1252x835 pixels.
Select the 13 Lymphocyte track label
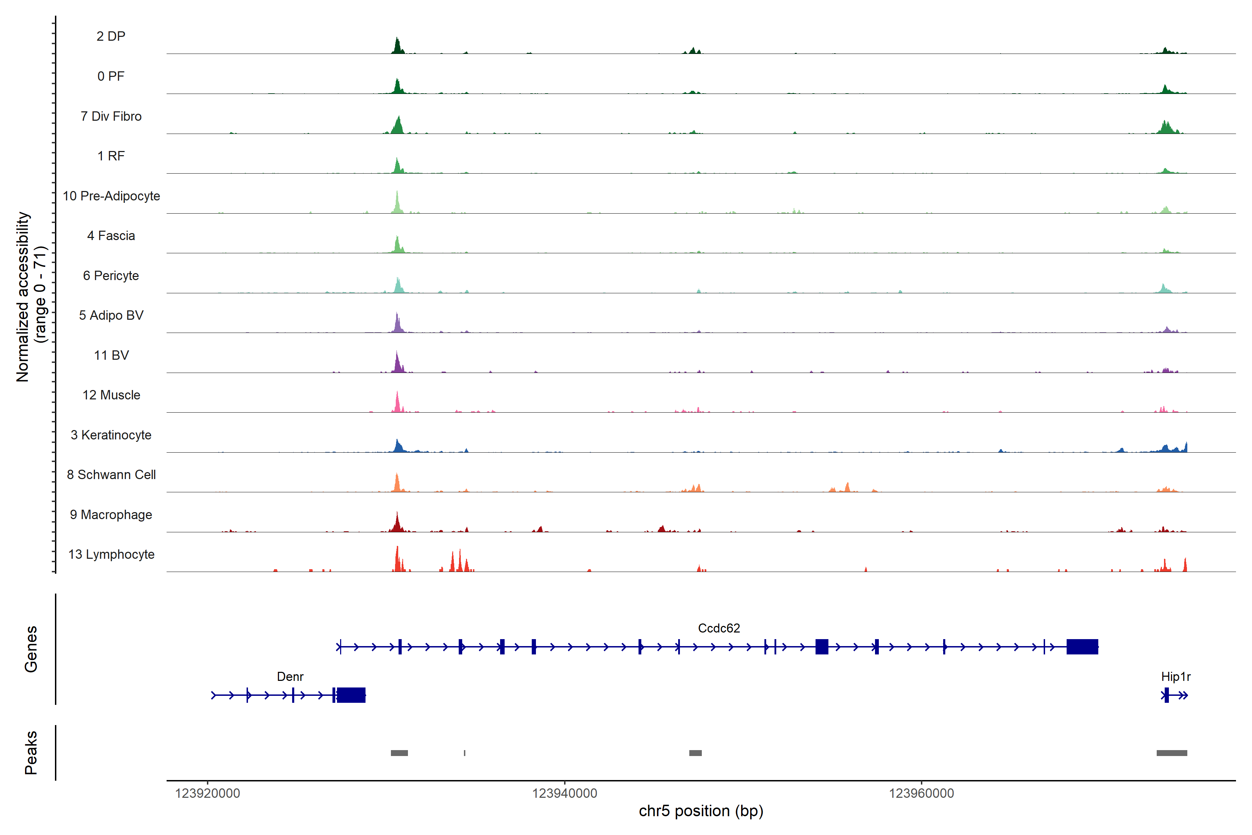(111, 554)
